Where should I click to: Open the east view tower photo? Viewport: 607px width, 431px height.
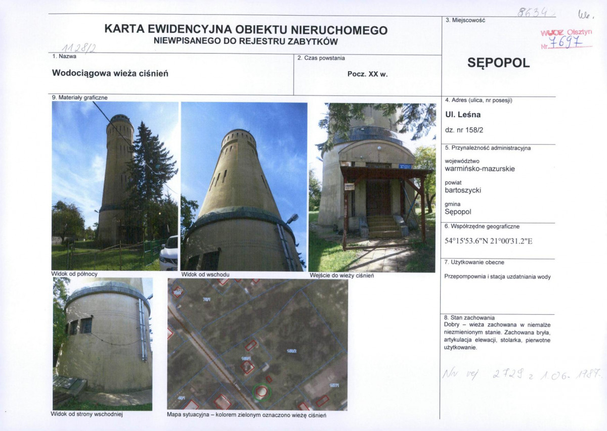pyautogui.click(x=244, y=186)
